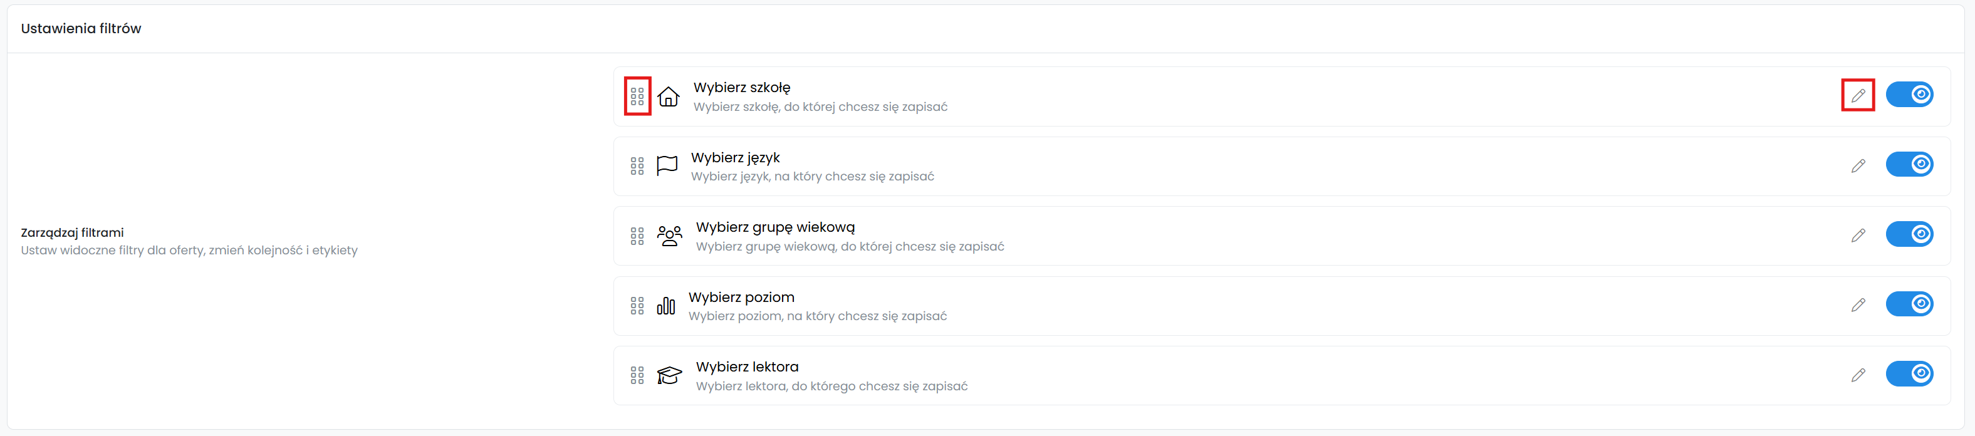Click drag handle for Wybierz grupę wiekową

click(x=637, y=236)
